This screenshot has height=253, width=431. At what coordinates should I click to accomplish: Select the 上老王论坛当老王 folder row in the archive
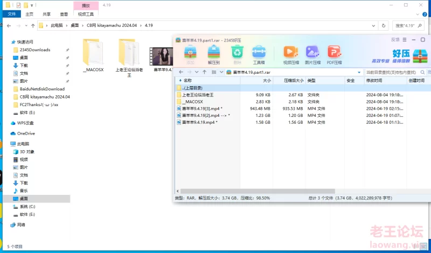(x=303, y=95)
